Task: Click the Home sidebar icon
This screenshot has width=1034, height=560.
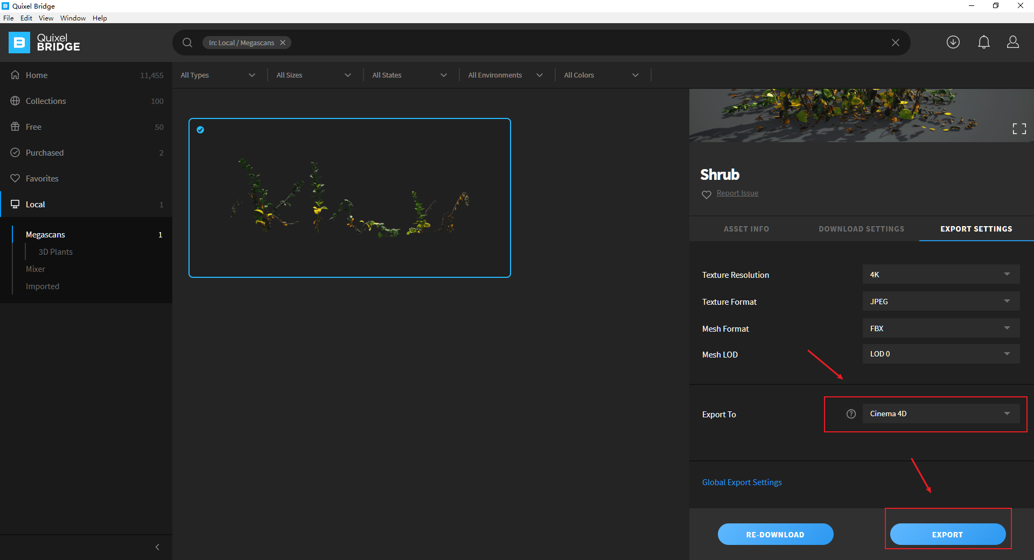Action: pos(15,75)
